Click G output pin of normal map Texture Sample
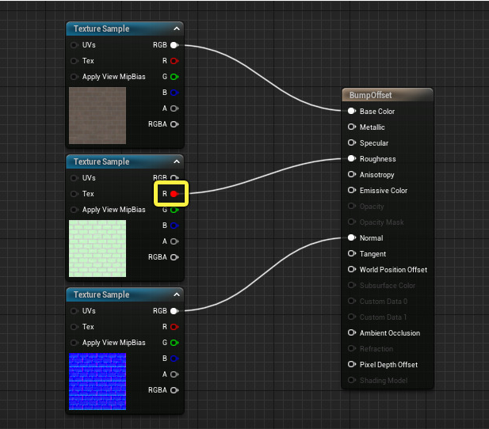489x429 pixels. point(174,343)
